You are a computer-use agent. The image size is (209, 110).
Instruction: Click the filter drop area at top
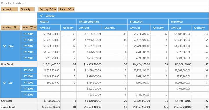(105, 3)
